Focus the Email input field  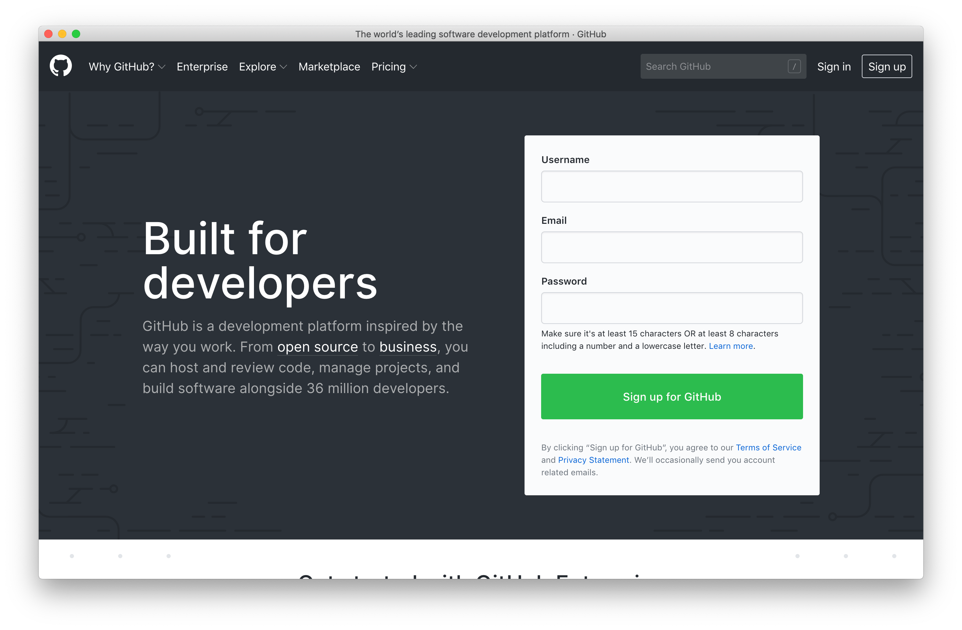pos(671,247)
